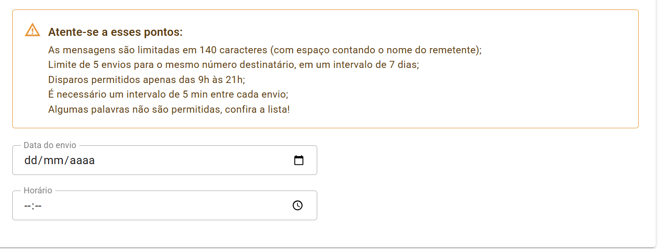Click the year 'aaaa' segment of date
This screenshot has height=249, width=659.
82,160
